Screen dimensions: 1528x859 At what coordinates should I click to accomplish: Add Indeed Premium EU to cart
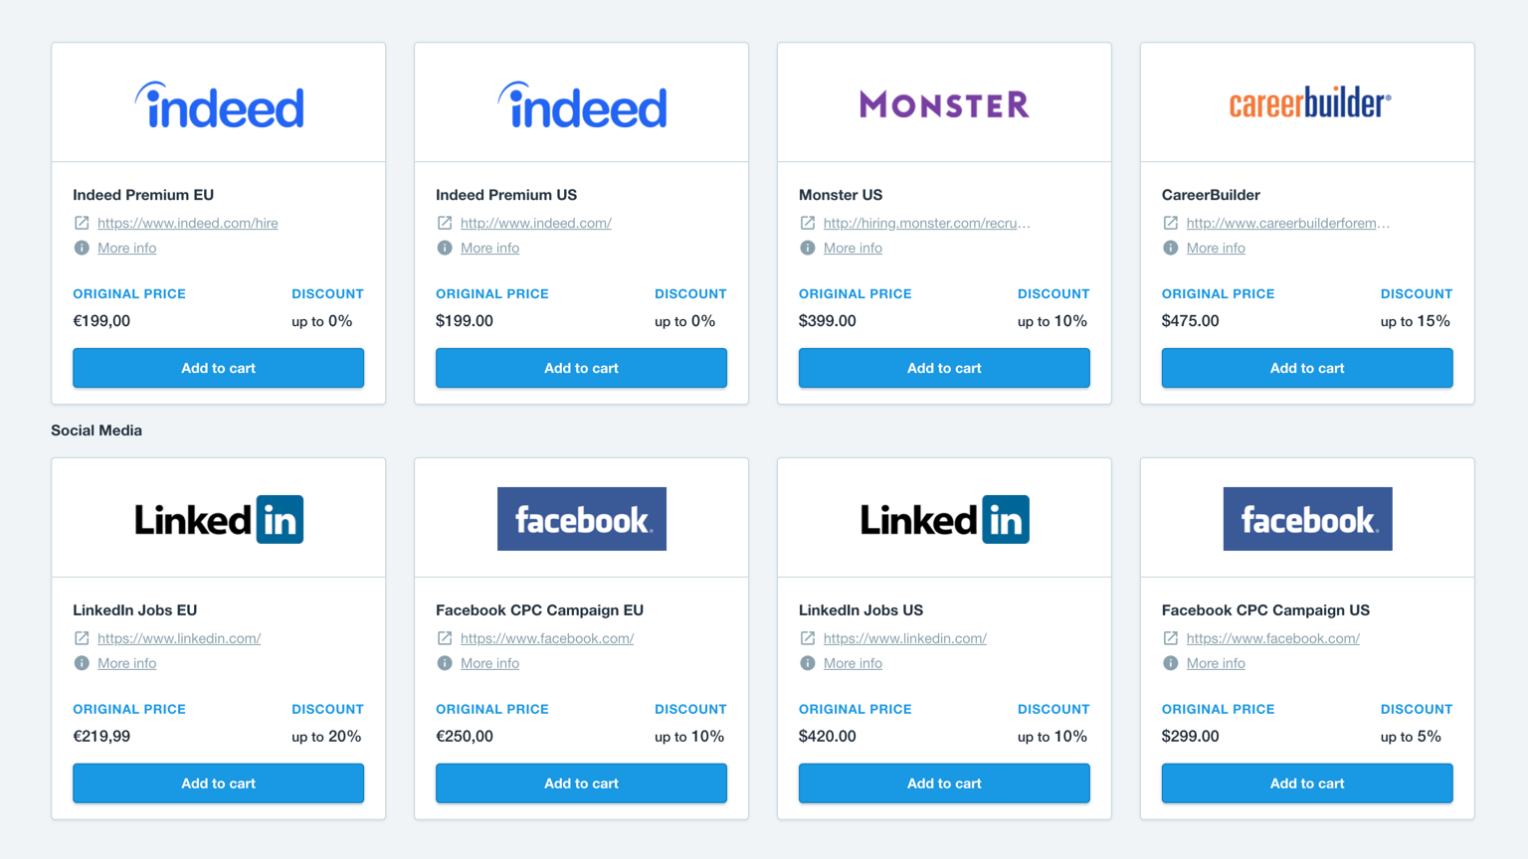pyautogui.click(x=218, y=368)
